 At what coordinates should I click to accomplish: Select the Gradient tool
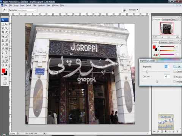pos(6,45)
